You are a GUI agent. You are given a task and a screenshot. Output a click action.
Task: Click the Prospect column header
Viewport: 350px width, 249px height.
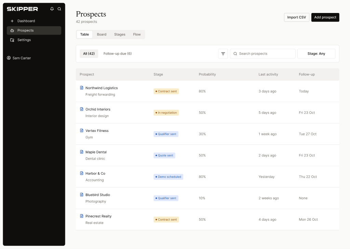(87, 74)
